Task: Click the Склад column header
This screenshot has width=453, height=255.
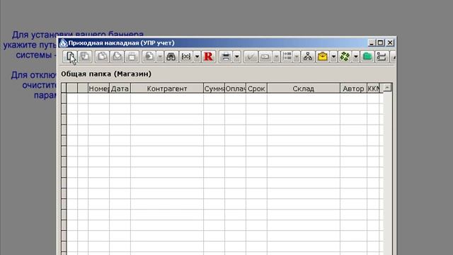Action: (x=304, y=89)
